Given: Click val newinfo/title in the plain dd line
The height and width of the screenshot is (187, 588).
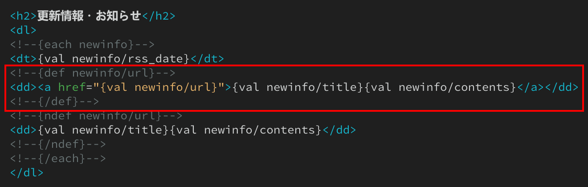Looking at the screenshot, I should point(103,130).
